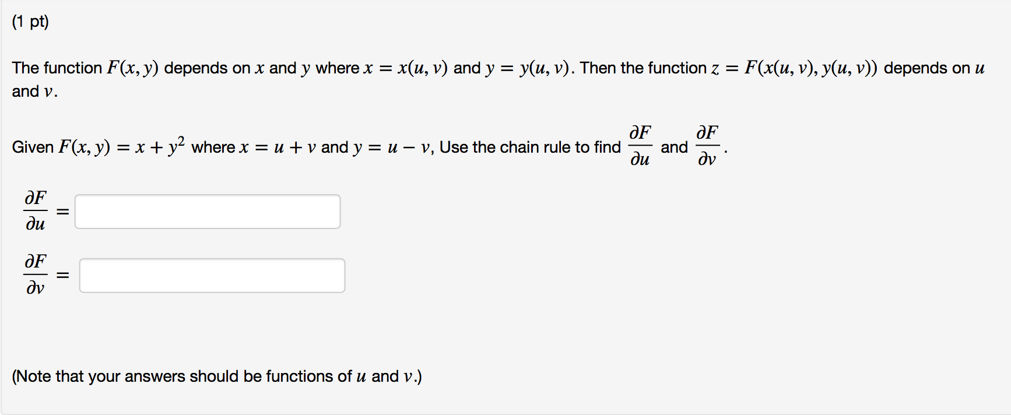Click the expression y = u − v
The height and width of the screenshot is (415, 1011).
(393, 147)
